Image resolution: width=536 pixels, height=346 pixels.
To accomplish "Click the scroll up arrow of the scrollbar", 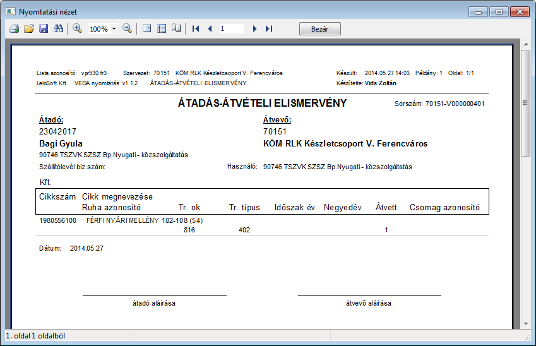I will (526, 44).
